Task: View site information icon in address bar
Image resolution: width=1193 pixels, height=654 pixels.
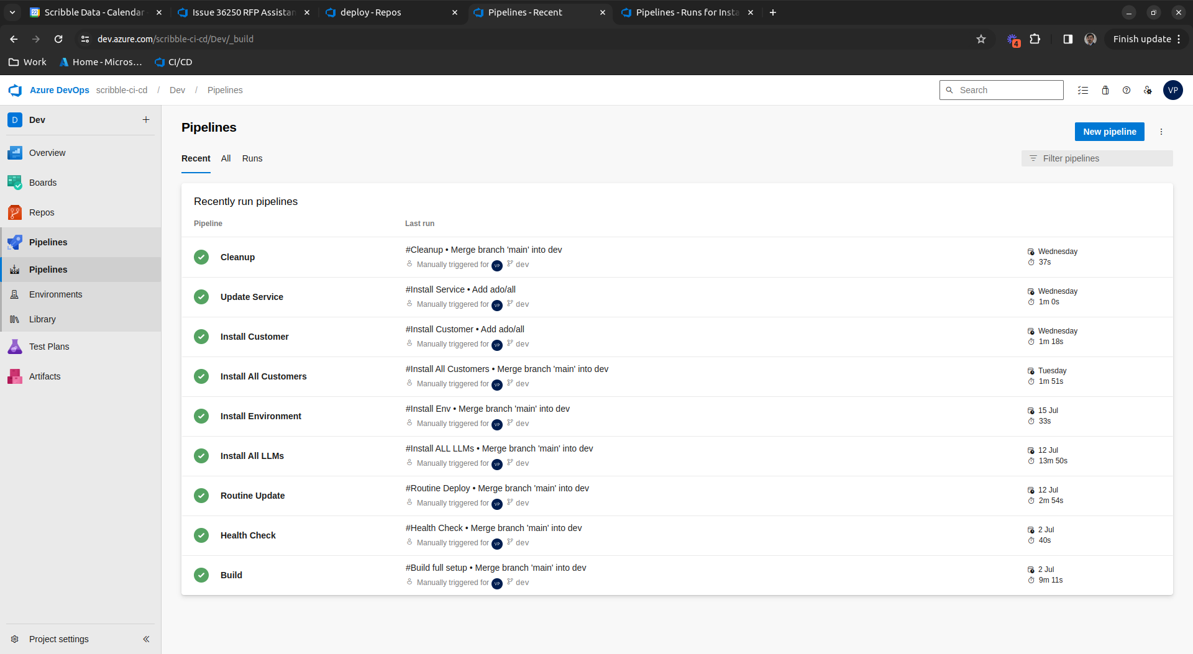Action: coord(85,39)
